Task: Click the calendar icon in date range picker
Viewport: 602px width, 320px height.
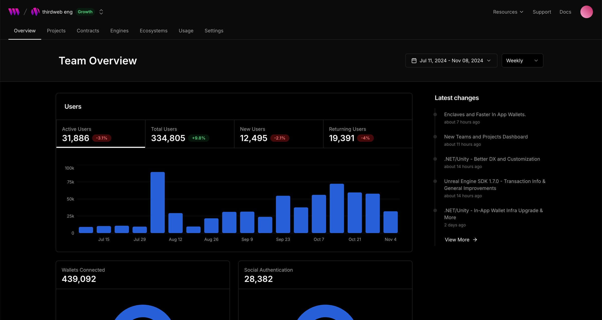Action: pos(414,60)
